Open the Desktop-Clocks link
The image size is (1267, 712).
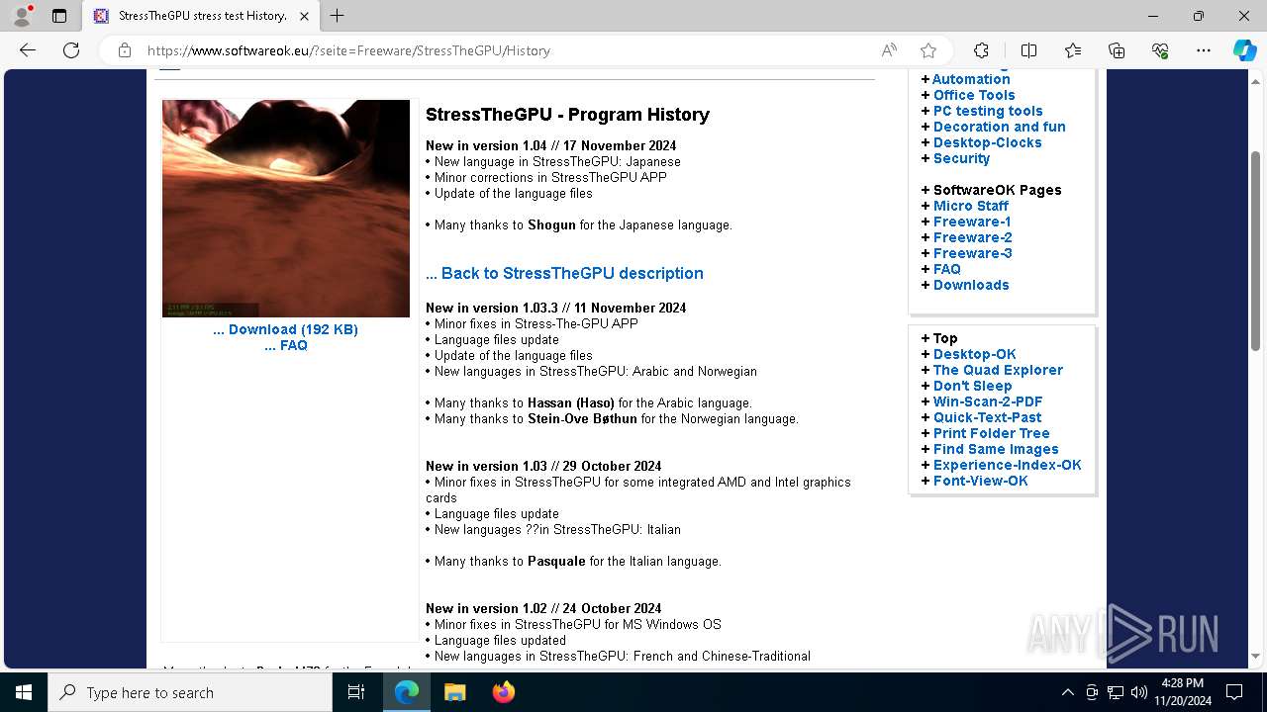[988, 142]
